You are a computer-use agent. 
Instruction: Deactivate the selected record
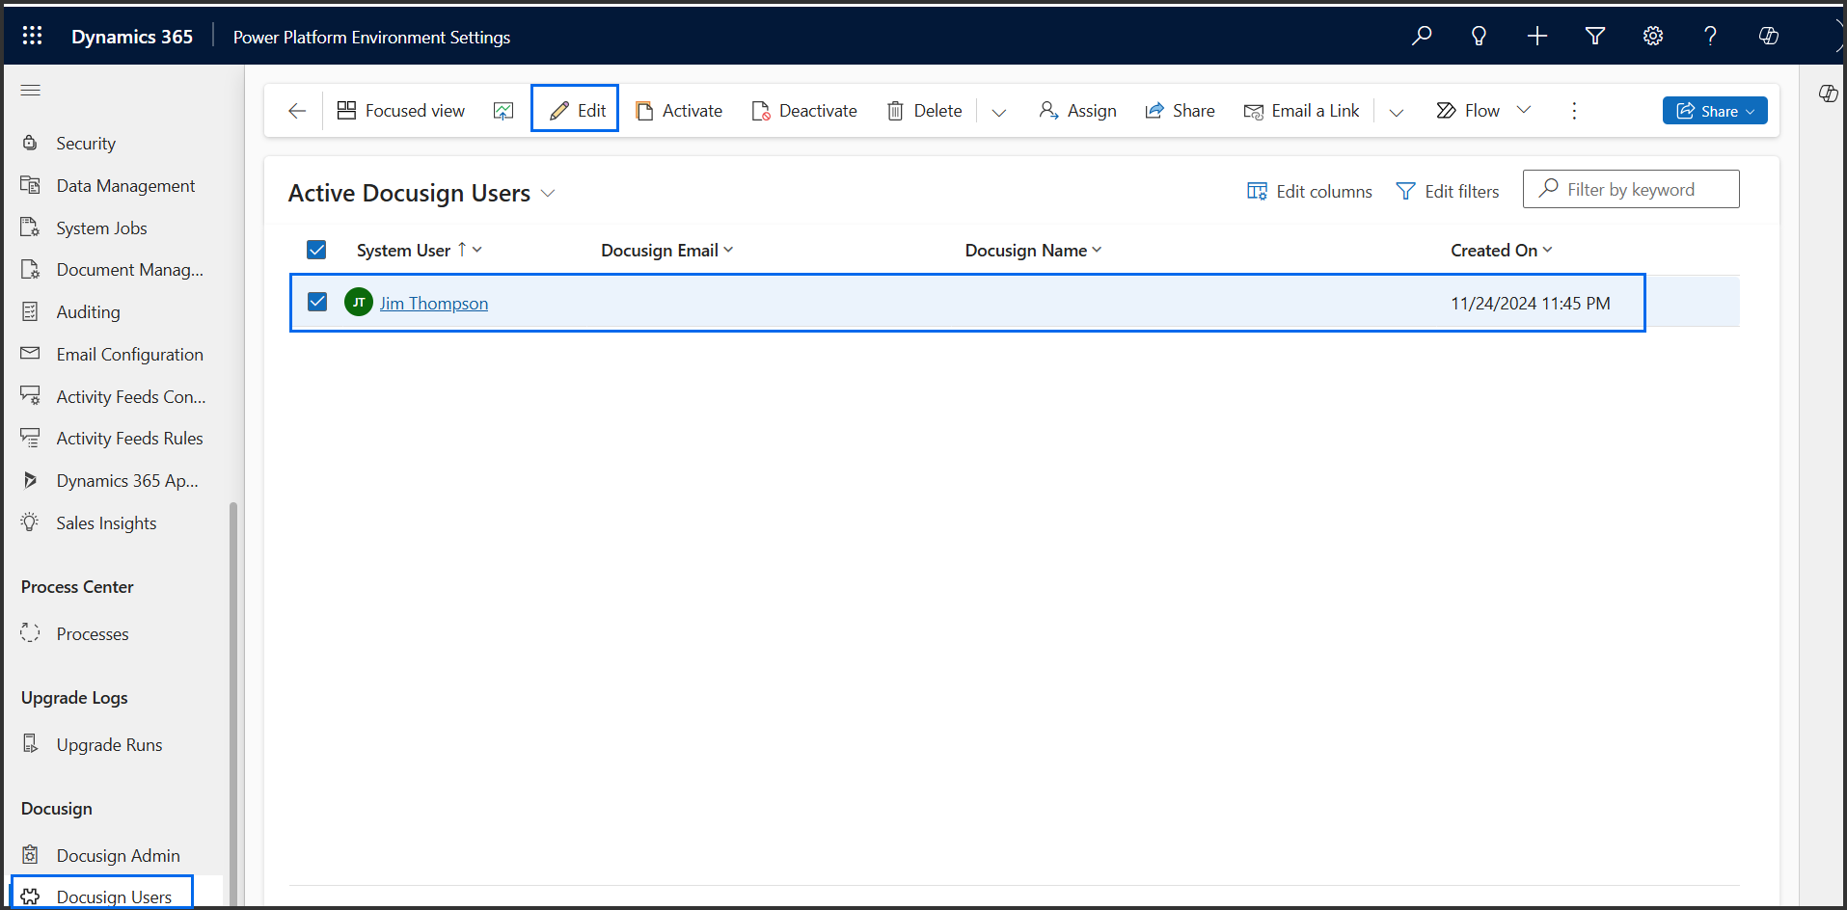pos(804,110)
